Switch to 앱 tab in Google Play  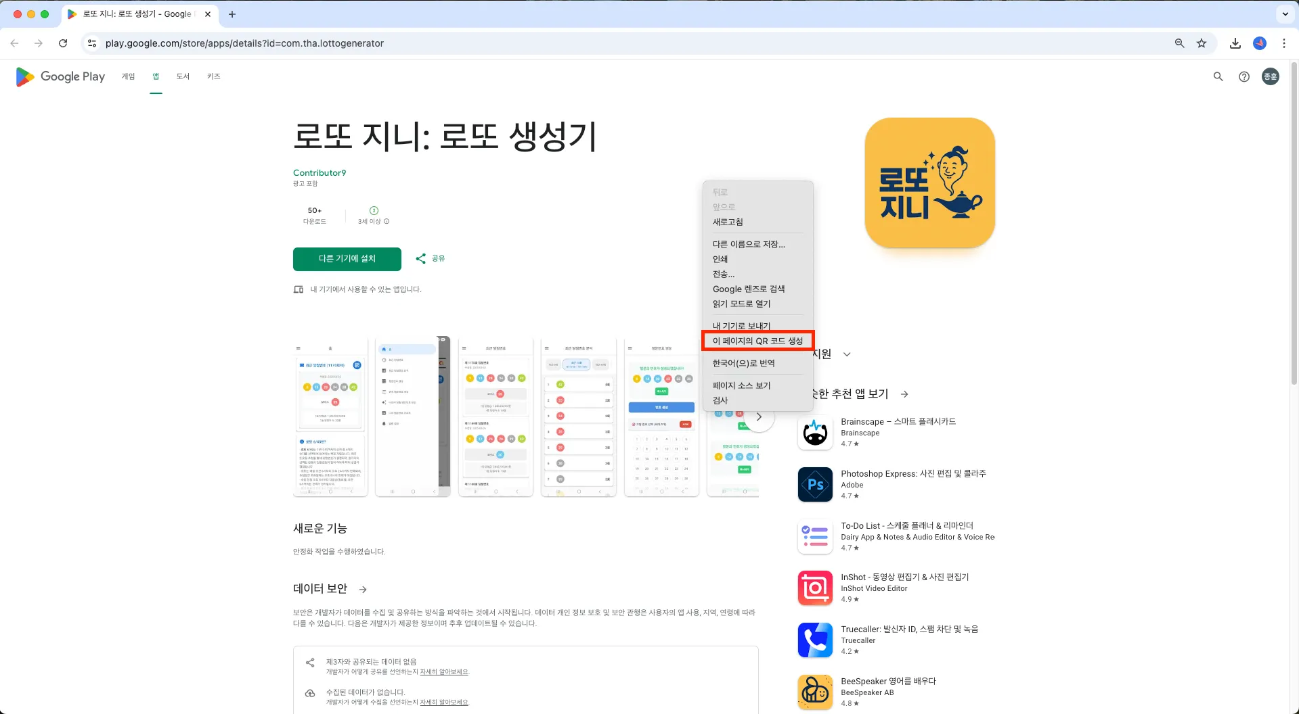(x=156, y=76)
